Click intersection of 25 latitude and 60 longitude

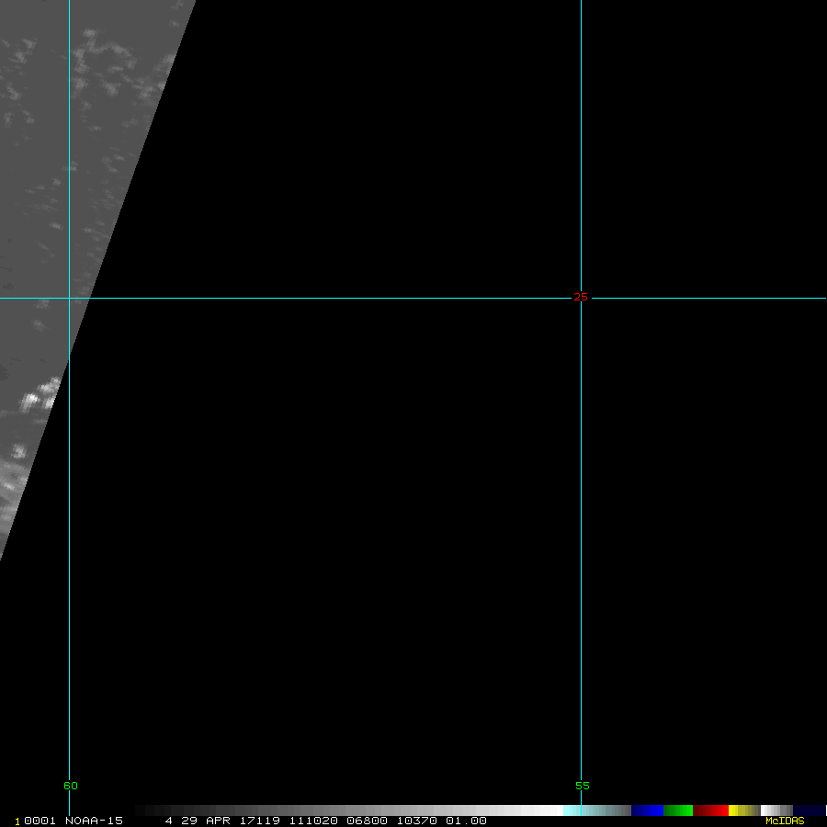69,298
